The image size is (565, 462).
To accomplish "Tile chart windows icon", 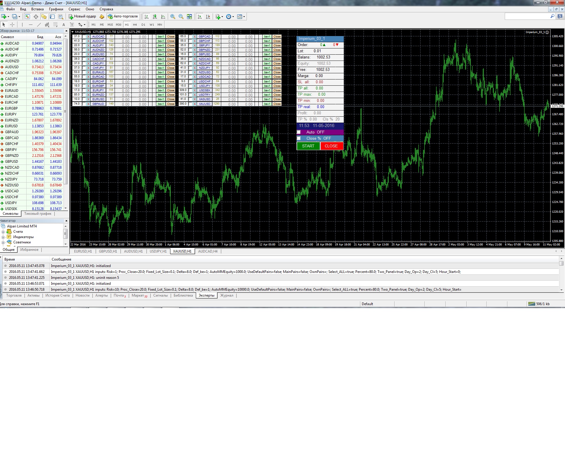I will (189, 17).
